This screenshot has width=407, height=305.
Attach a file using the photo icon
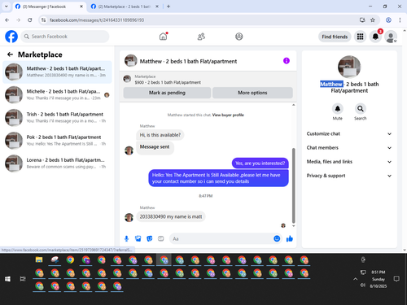(138, 238)
